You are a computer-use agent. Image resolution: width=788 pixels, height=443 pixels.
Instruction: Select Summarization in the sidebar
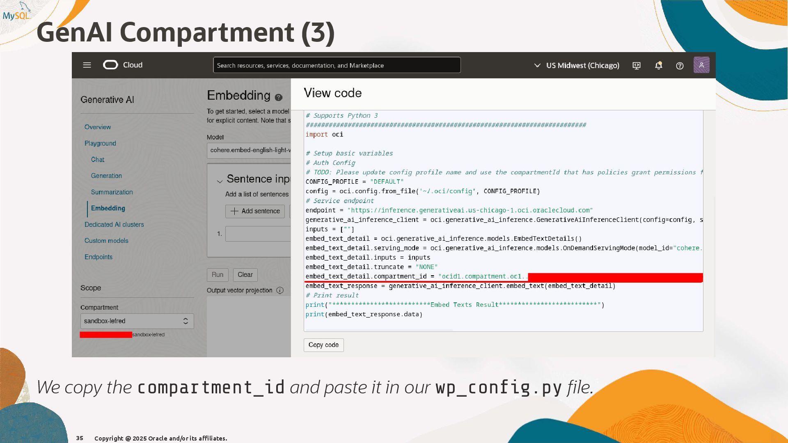pos(112,192)
